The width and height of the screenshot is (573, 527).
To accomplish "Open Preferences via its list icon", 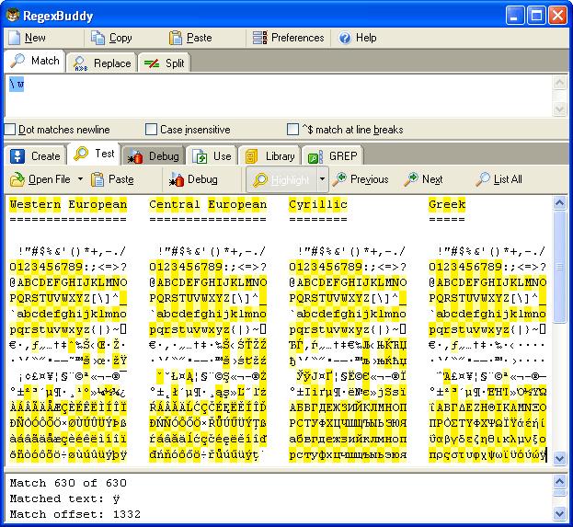I will 259,38.
